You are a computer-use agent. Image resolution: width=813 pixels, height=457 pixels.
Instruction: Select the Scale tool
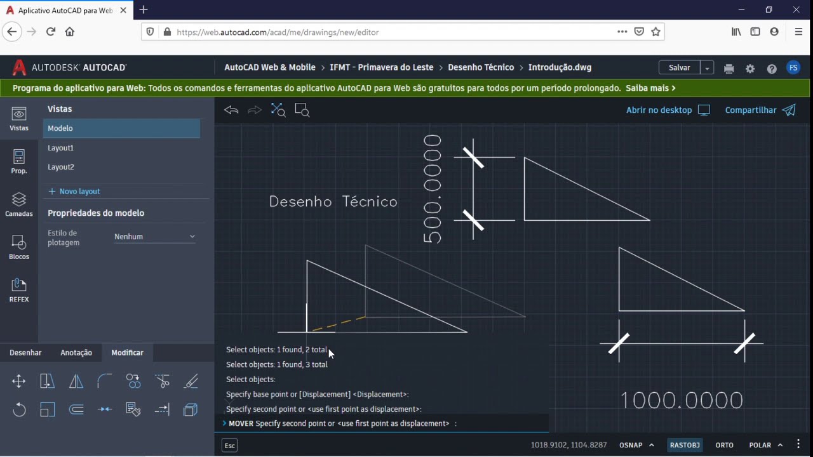pyautogui.click(x=48, y=409)
